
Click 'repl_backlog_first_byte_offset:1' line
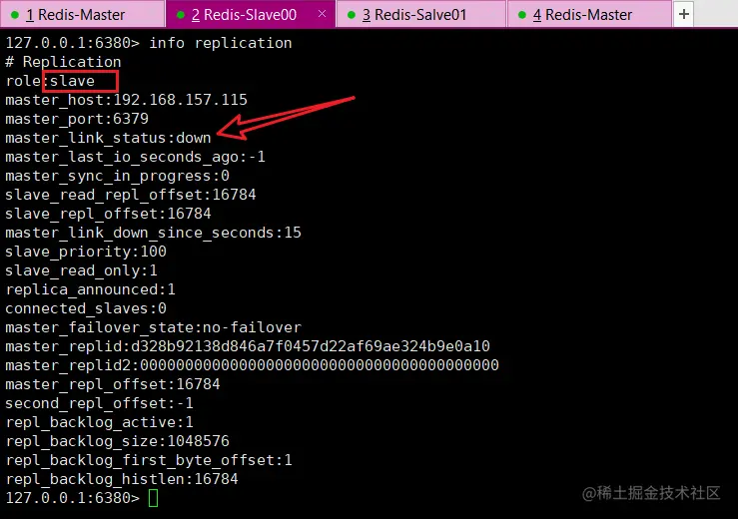coord(149,460)
